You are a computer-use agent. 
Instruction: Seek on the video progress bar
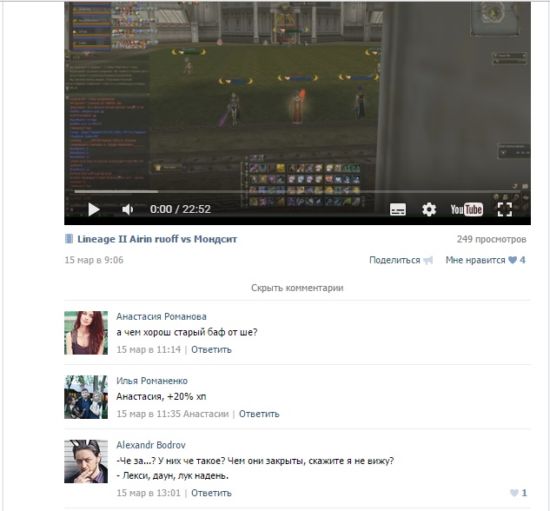point(297,191)
